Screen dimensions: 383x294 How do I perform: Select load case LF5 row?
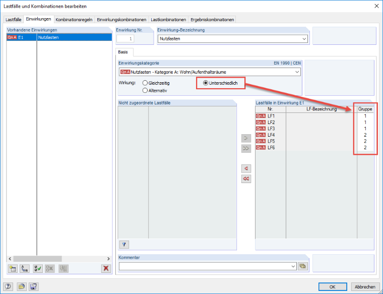coord(314,141)
